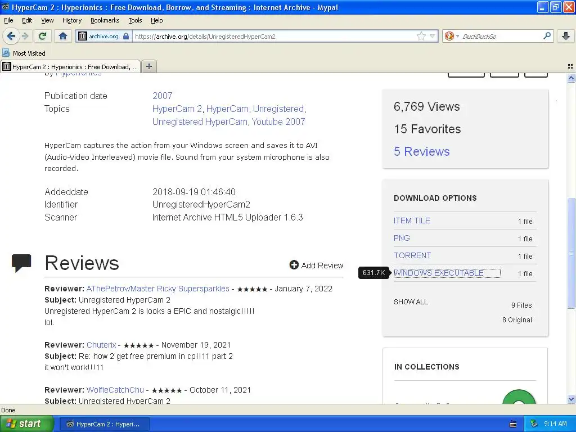Click the Forward navigation arrow
The image size is (576, 432).
(25, 36)
